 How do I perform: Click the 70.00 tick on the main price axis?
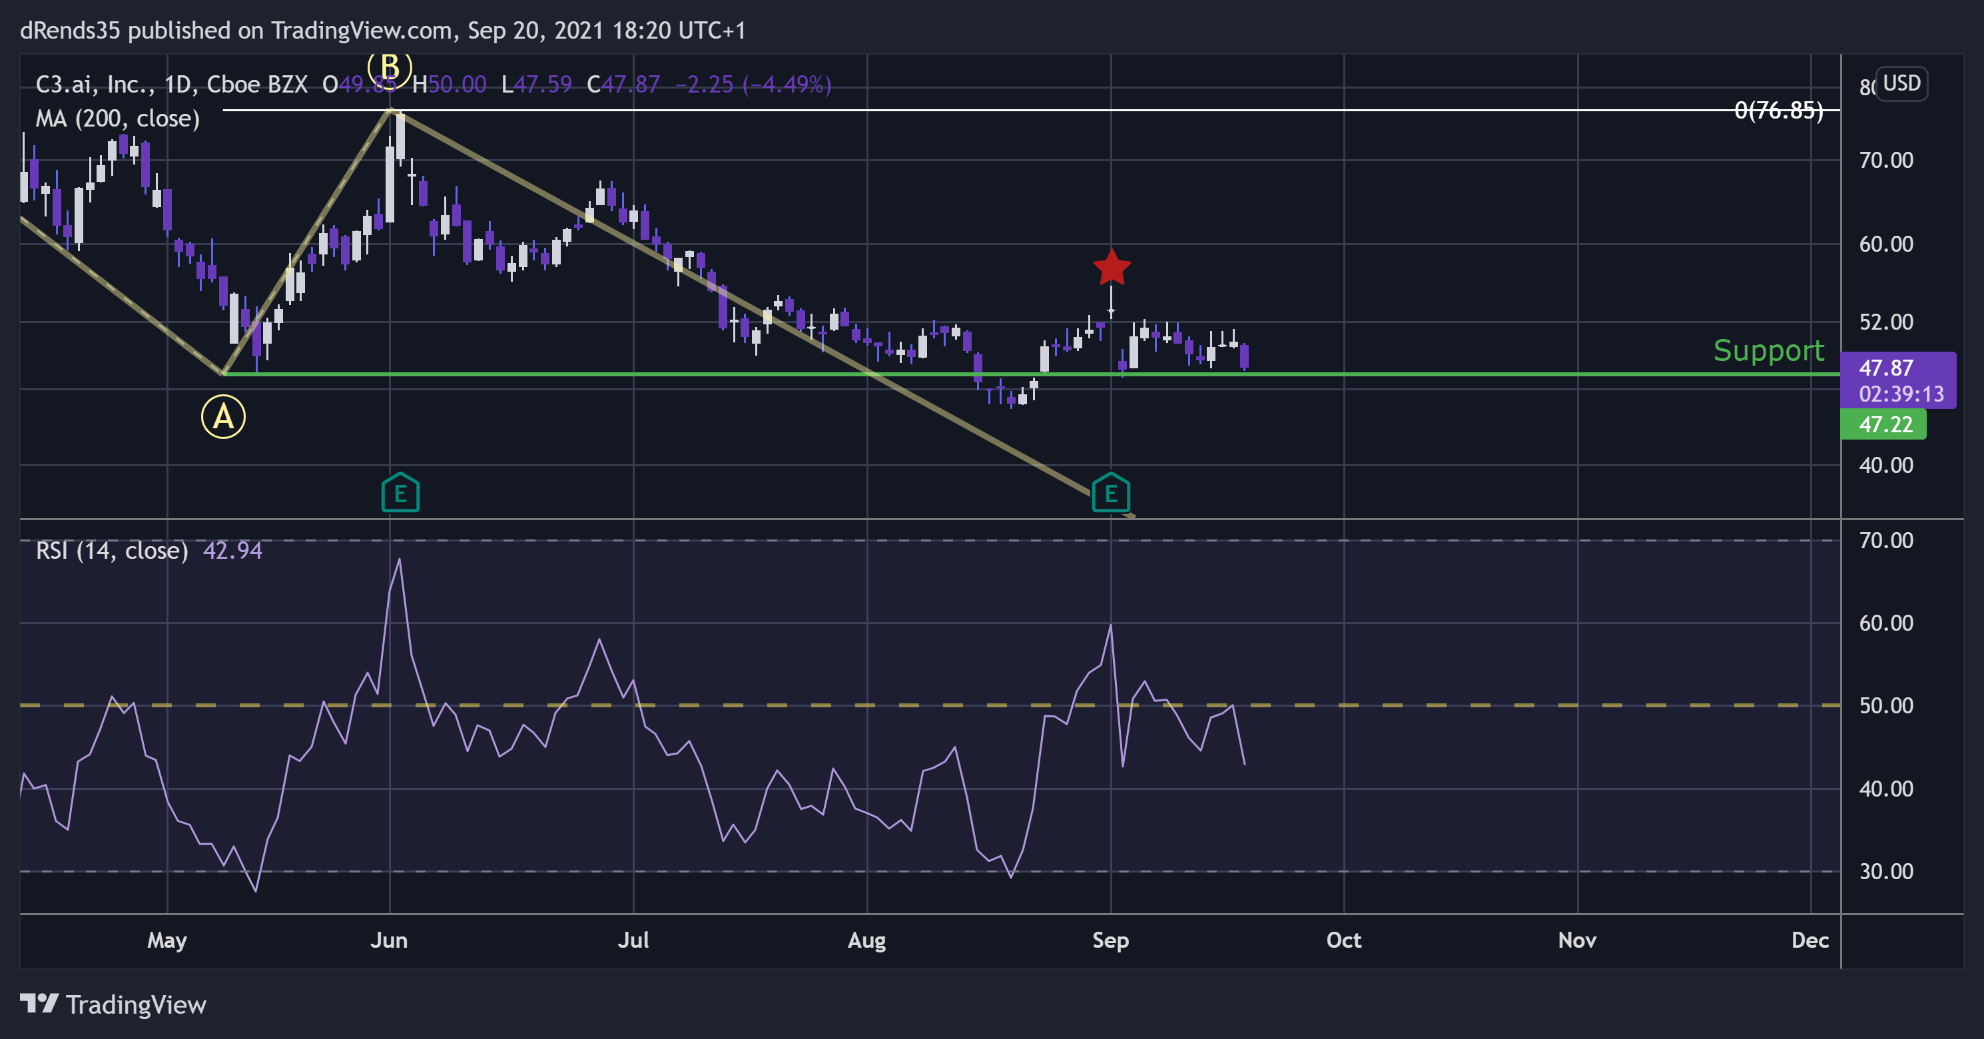1886,161
